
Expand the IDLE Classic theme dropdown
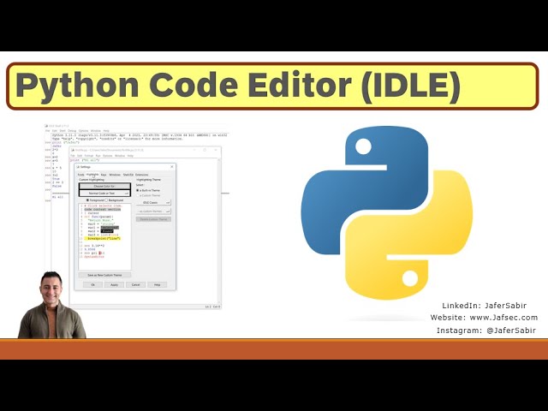coord(154,202)
